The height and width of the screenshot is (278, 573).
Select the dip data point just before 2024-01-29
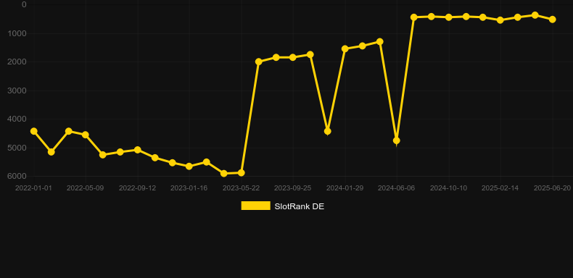(x=328, y=131)
